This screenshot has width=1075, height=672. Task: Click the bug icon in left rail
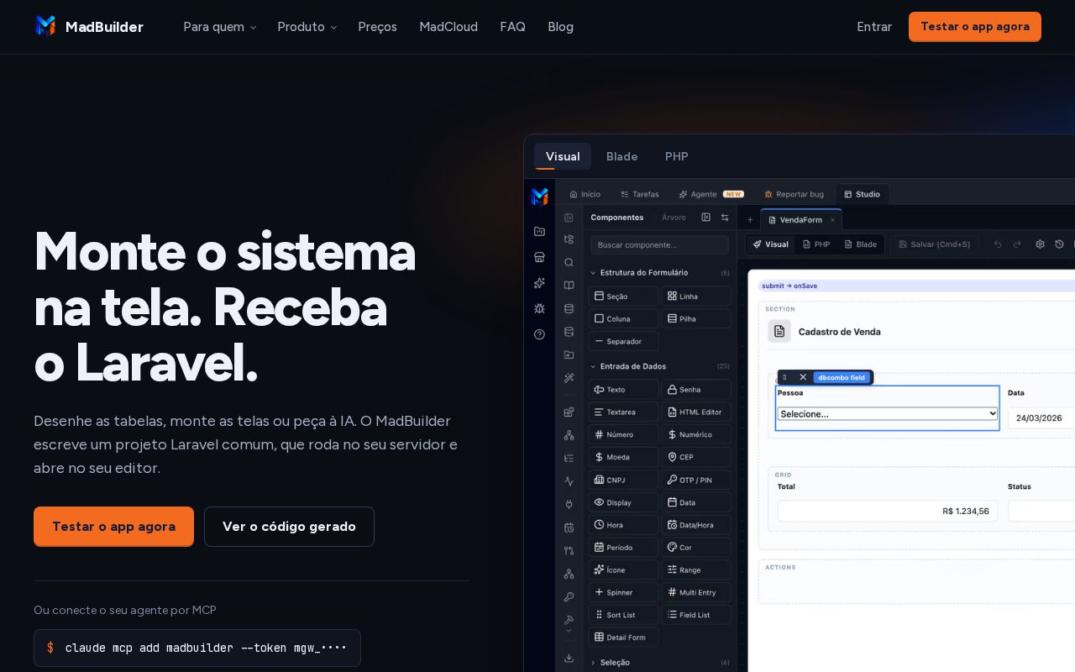tap(539, 308)
